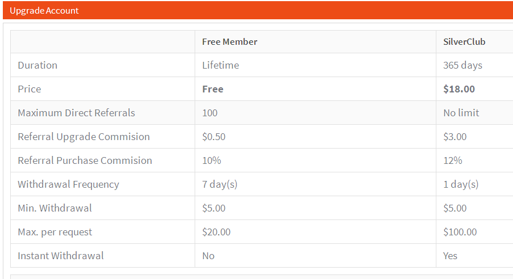The image size is (513, 279).
Task: Click the Yes instant withdrawal value
Action: click(450, 256)
